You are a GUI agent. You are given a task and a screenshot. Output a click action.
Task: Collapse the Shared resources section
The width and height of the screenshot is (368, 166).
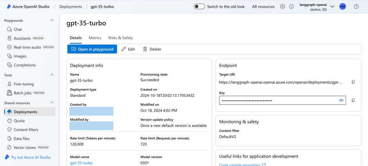52,103
